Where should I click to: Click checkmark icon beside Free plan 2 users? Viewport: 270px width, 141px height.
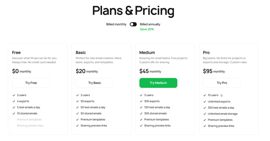[x=14, y=95]
